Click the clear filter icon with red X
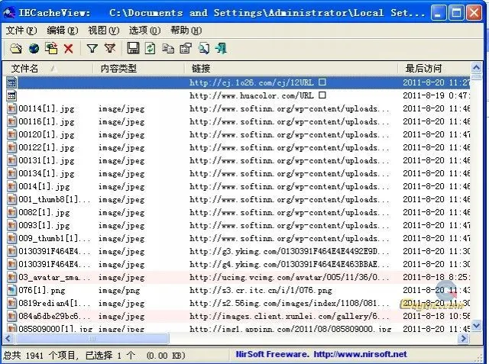 [110, 49]
